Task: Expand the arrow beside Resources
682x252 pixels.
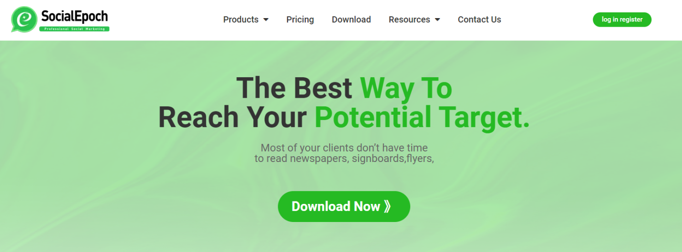Action: point(437,20)
